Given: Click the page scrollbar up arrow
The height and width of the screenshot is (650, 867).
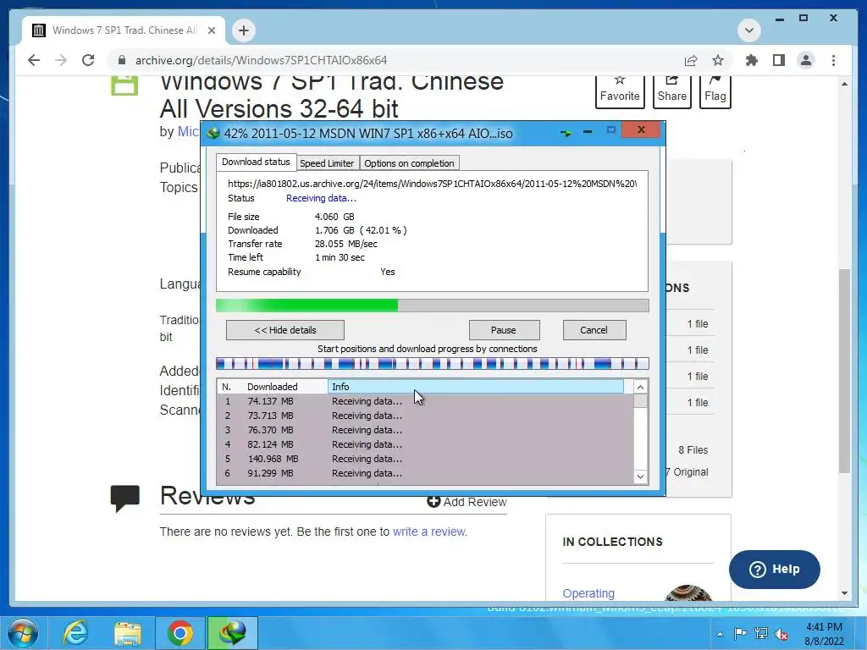Looking at the screenshot, I should pyautogui.click(x=844, y=84).
